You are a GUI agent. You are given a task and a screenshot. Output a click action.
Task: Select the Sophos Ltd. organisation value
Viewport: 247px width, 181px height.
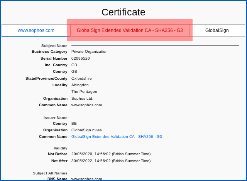click(x=82, y=99)
